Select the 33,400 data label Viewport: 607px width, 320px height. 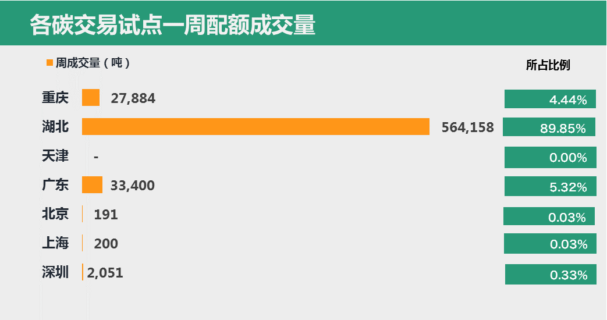[x=132, y=186]
